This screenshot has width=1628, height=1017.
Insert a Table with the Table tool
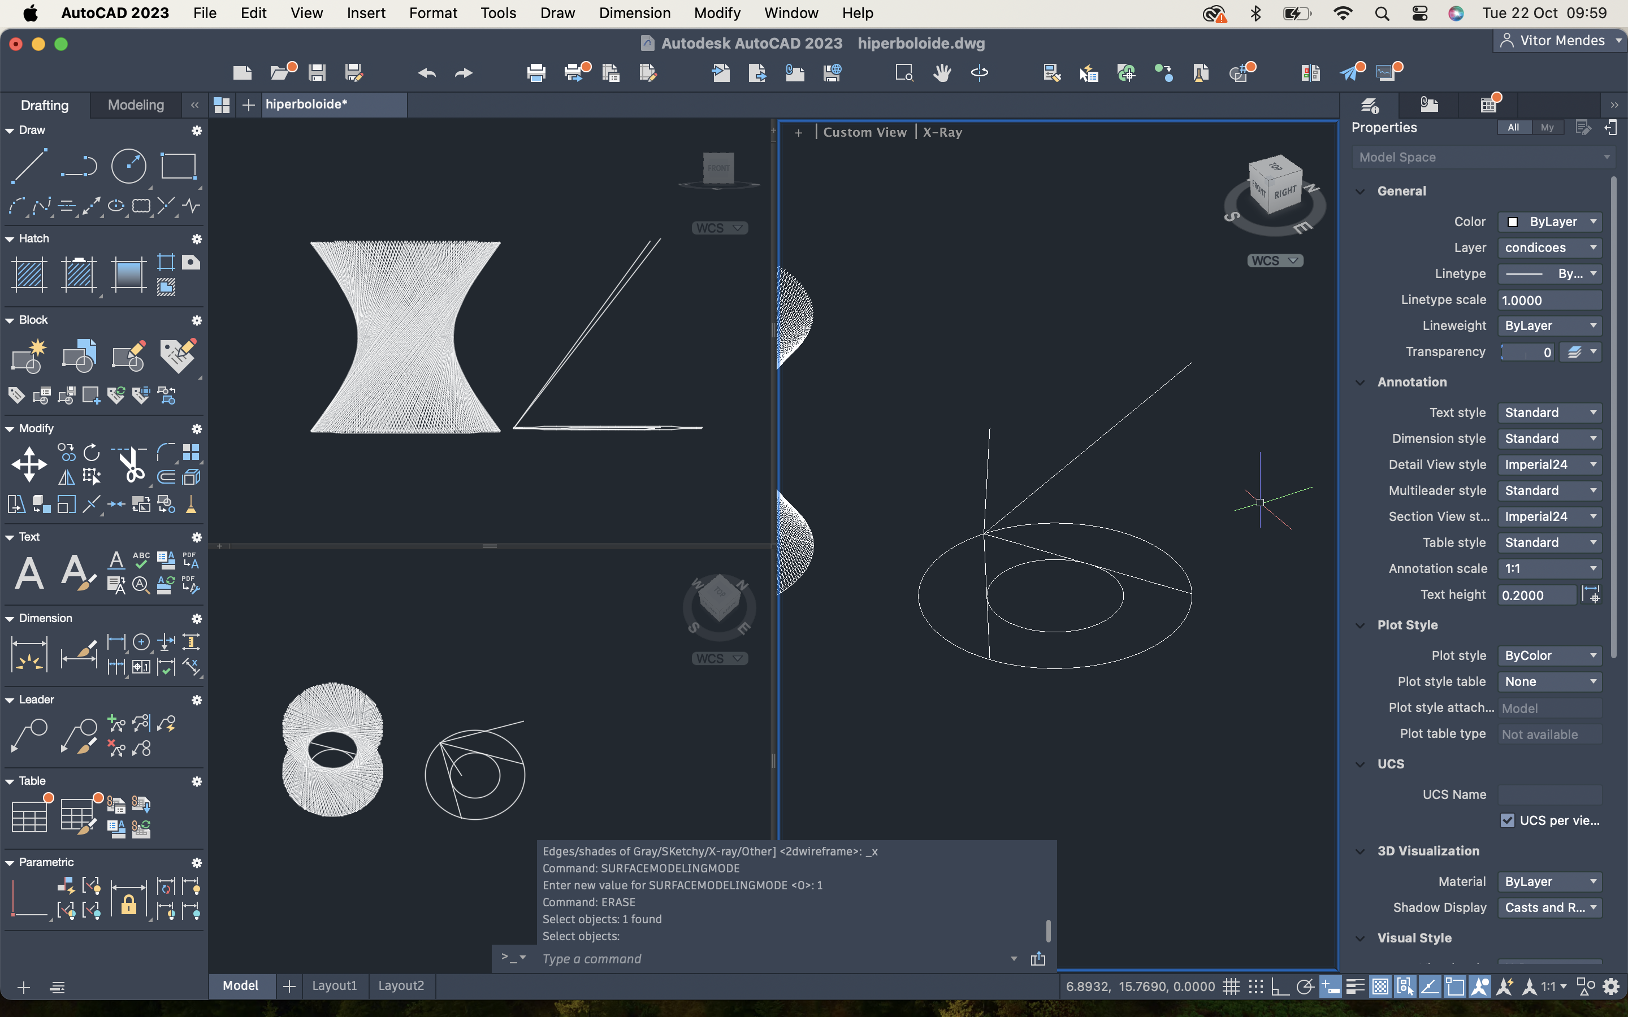point(29,817)
